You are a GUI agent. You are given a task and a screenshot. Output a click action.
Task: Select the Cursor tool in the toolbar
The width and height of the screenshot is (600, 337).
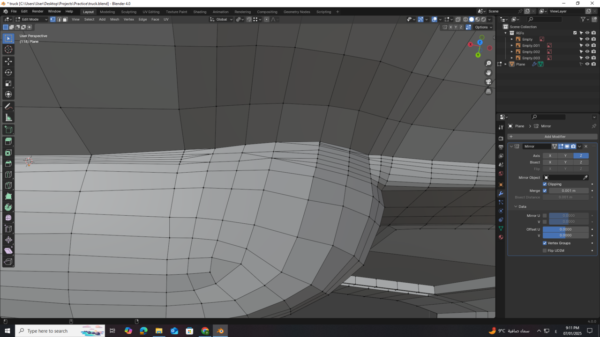pyautogui.click(x=8, y=50)
